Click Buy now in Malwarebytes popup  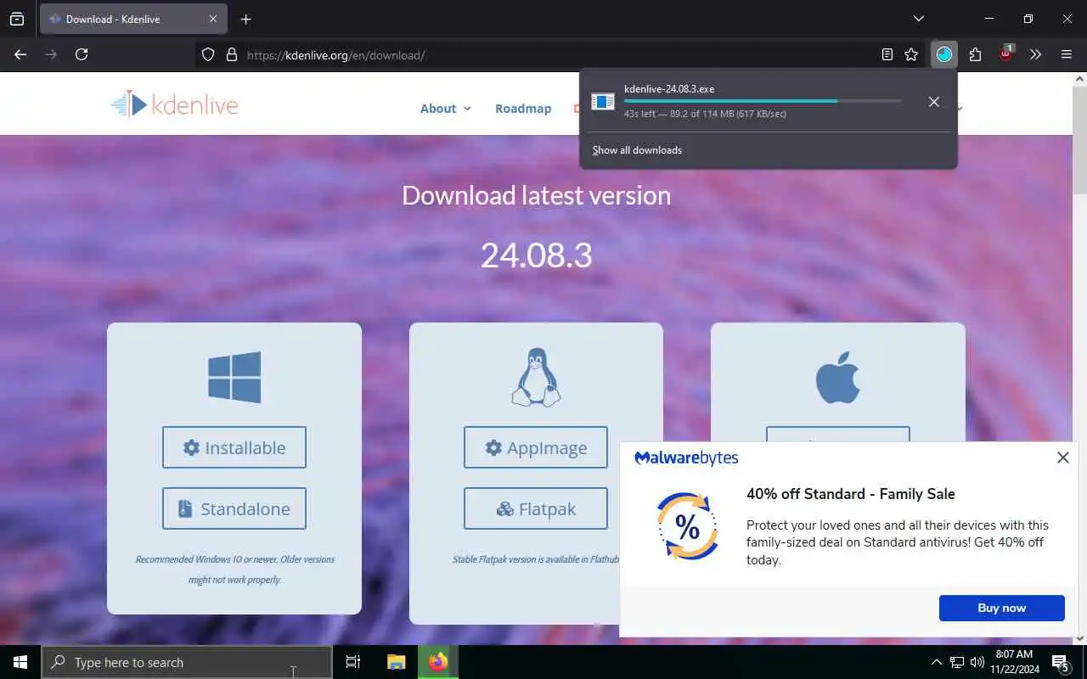tap(1001, 608)
